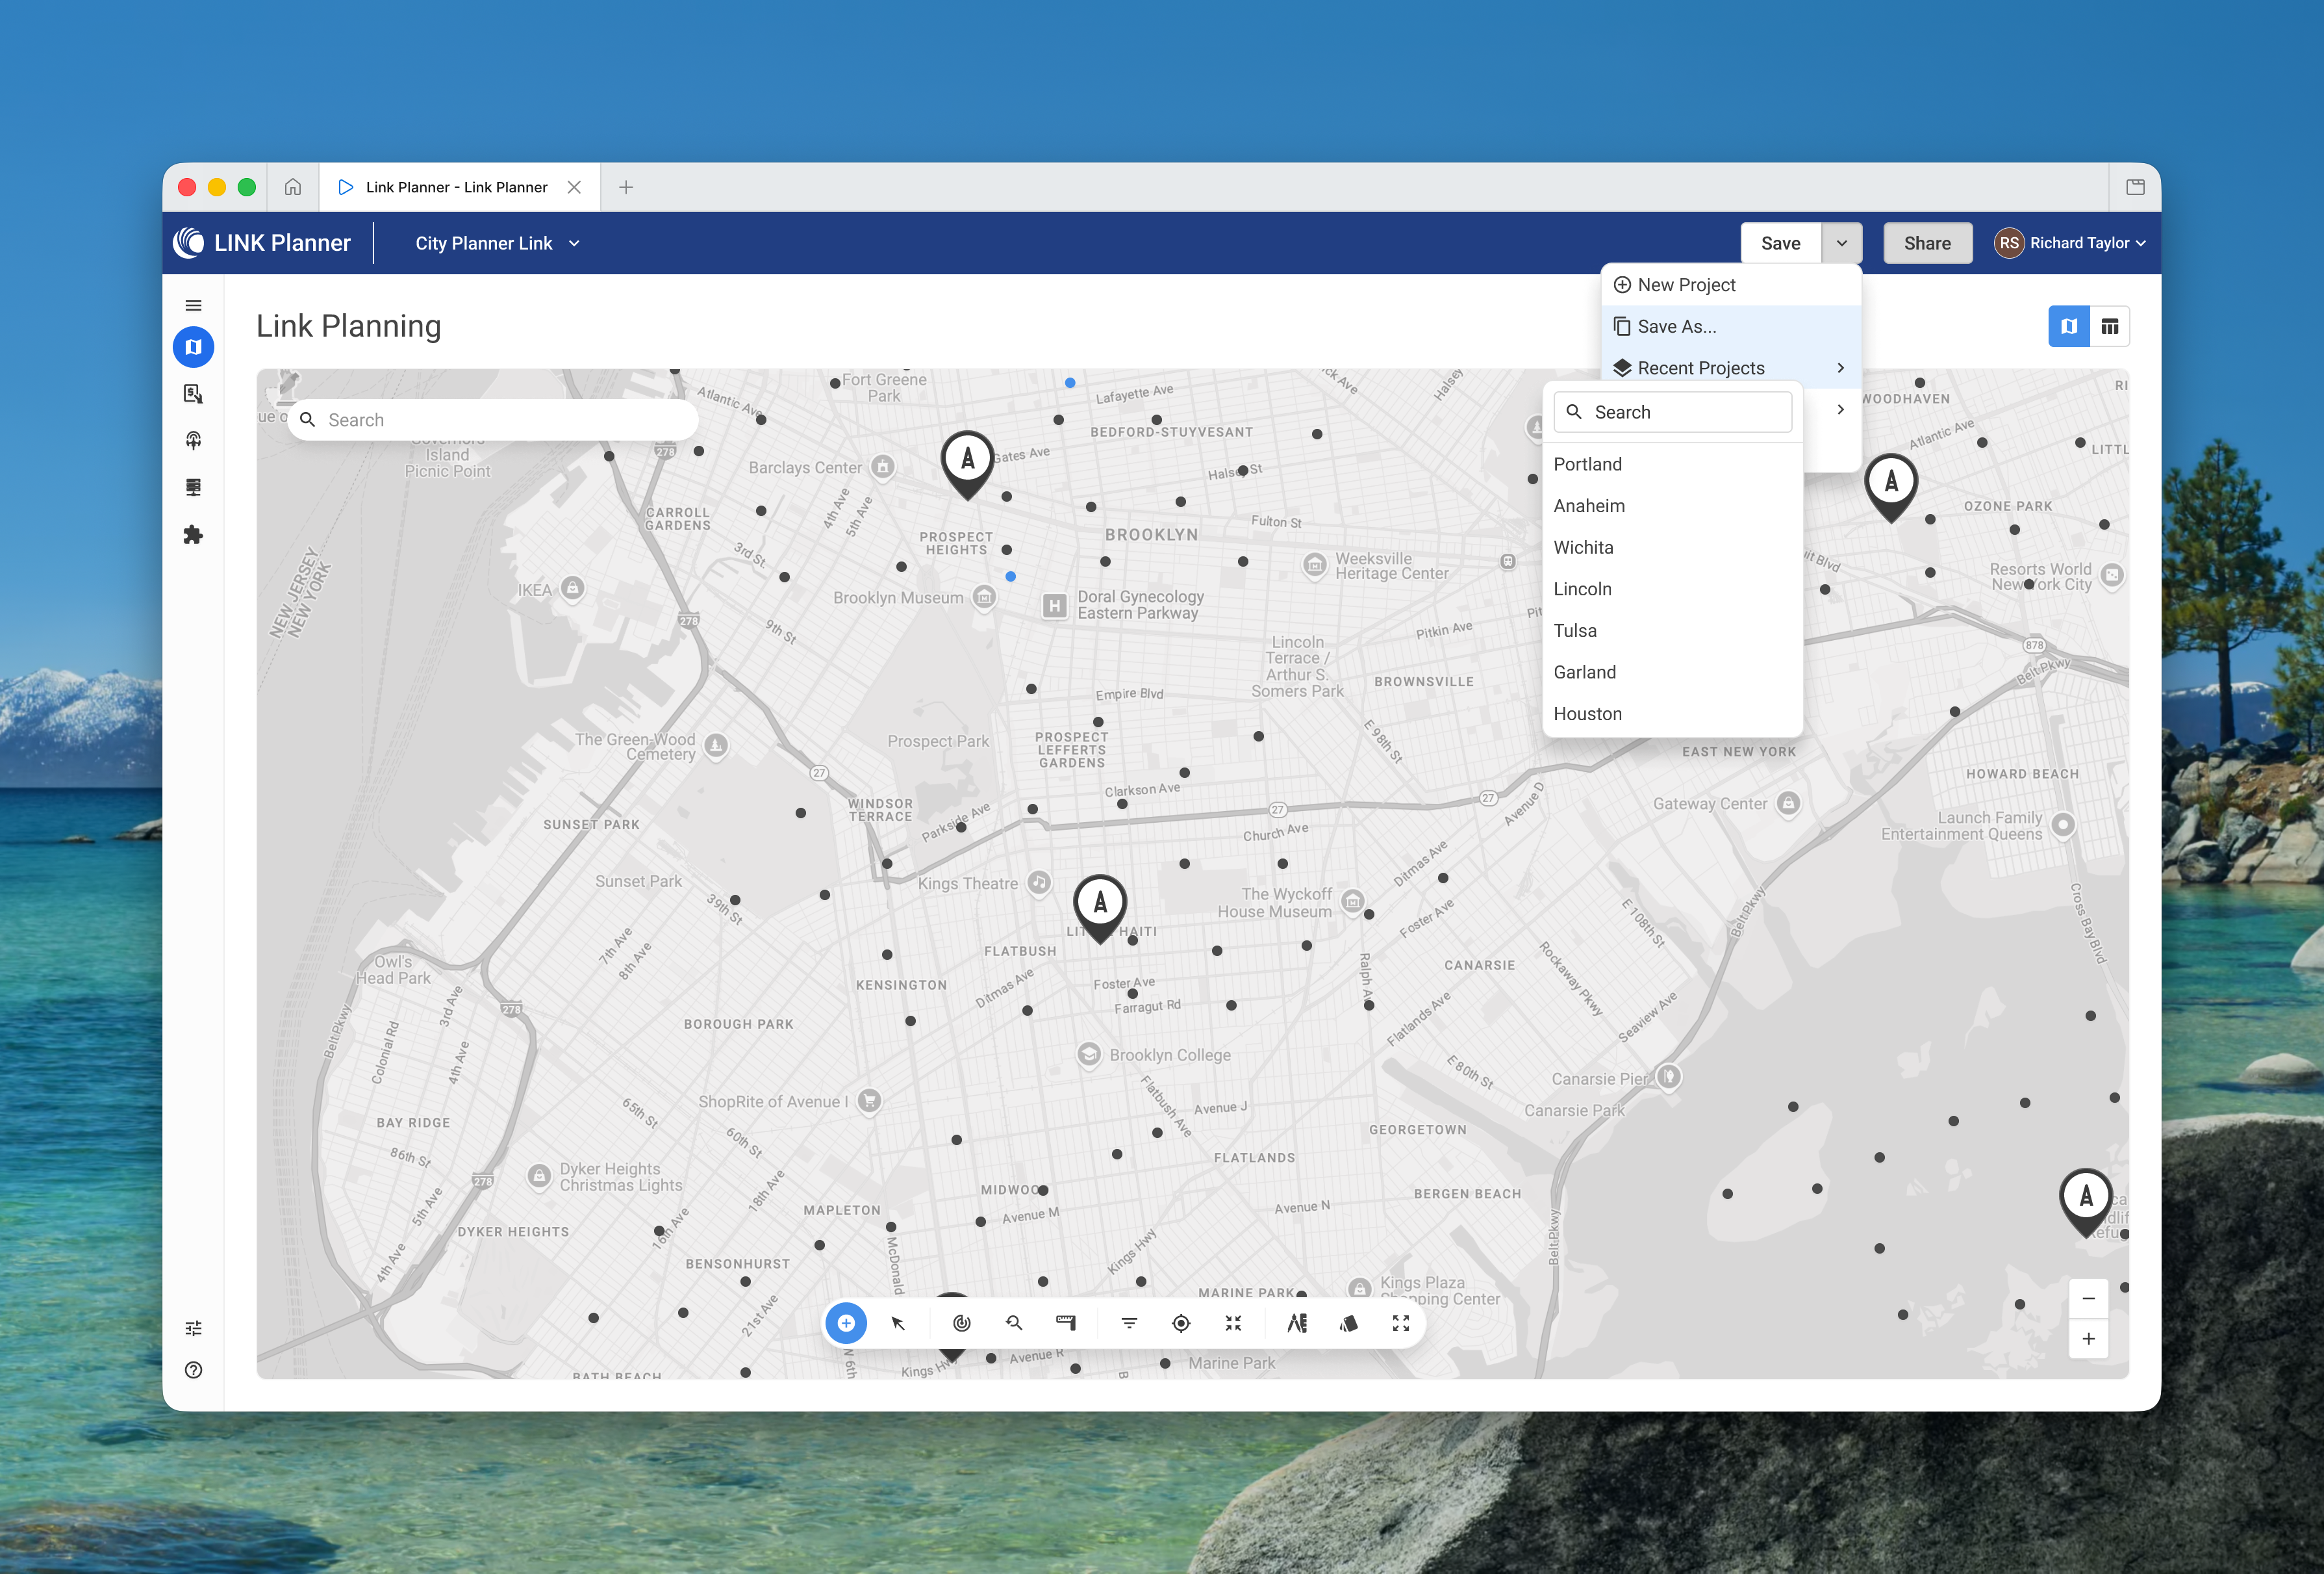The width and height of the screenshot is (2324, 1574).
Task: Open the antenna tower sidebar icon
Action: [193, 440]
